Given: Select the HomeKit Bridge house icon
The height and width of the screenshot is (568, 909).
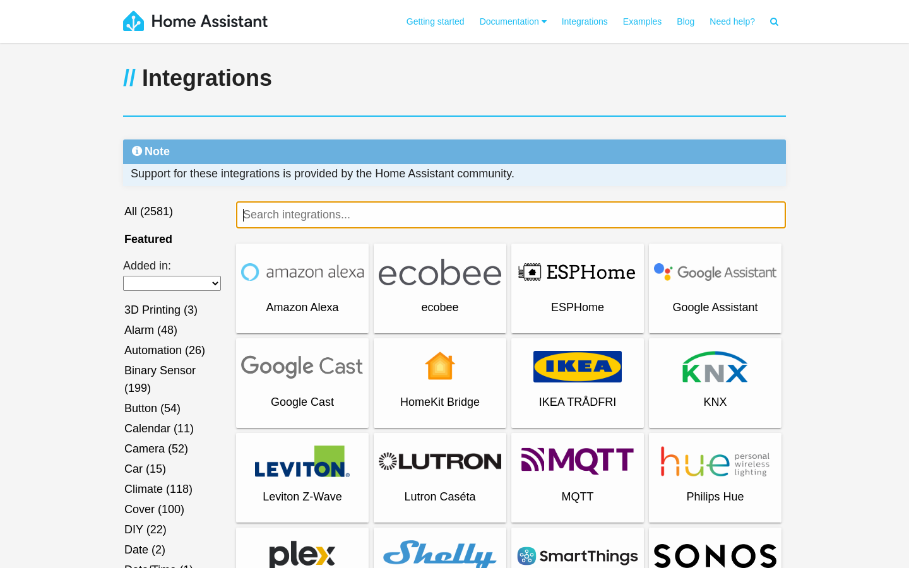Looking at the screenshot, I should coord(440,367).
